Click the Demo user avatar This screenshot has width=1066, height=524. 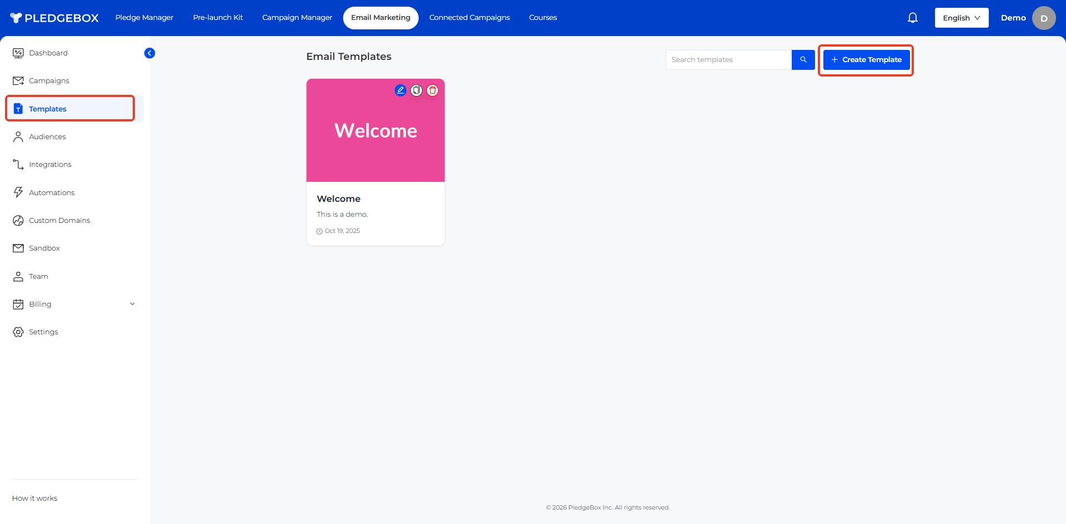1043,18
